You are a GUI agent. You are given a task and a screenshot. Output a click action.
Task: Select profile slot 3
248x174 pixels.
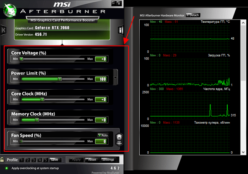pos(34,160)
